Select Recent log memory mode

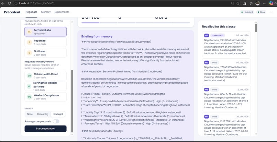click(x=43, y=114)
